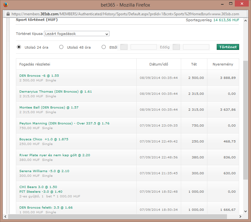Image resolution: width=251 pixels, height=222 pixels.
Task: Click the Nyeremény column header
Action: tap(223, 64)
